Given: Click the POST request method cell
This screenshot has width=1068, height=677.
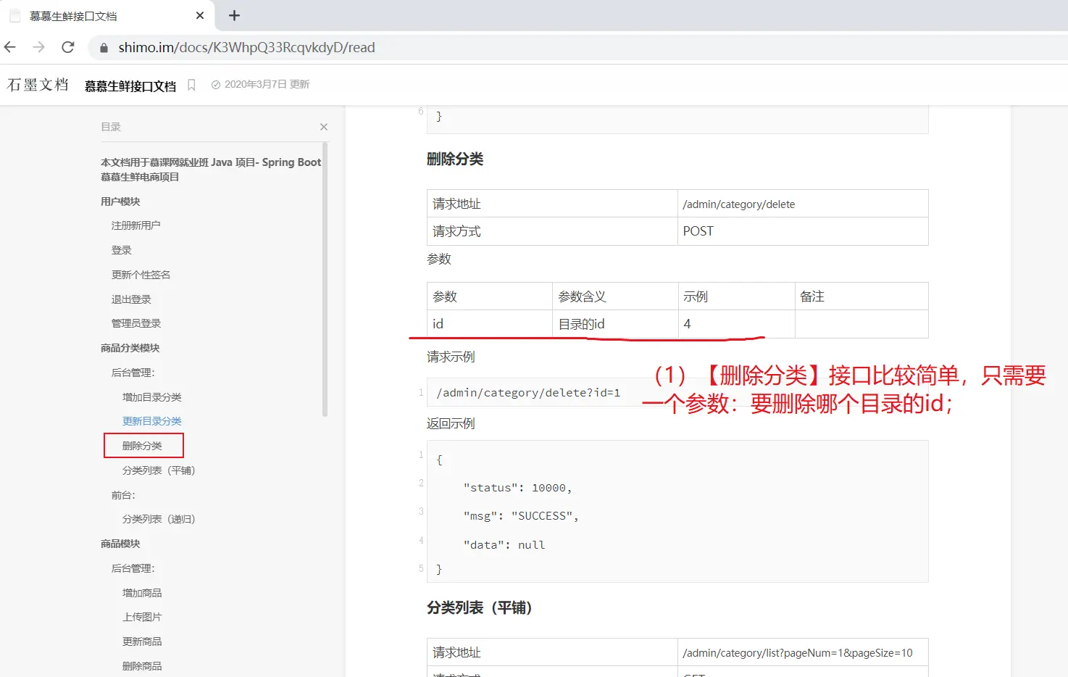Looking at the screenshot, I should pyautogui.click(x=803, y=231).
